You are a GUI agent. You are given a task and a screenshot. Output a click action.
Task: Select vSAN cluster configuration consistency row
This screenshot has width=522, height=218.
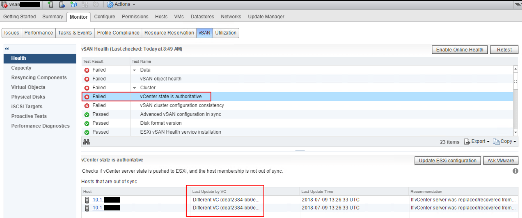[297, 105]
